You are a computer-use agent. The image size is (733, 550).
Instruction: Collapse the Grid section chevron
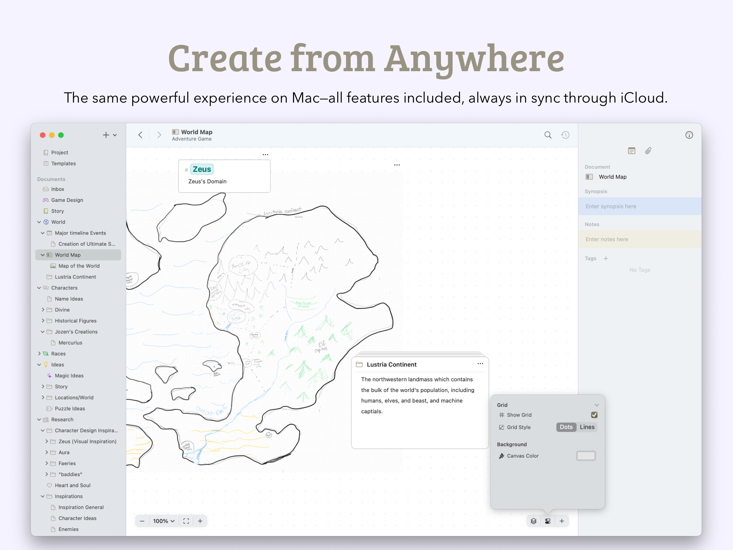point(596,405)
